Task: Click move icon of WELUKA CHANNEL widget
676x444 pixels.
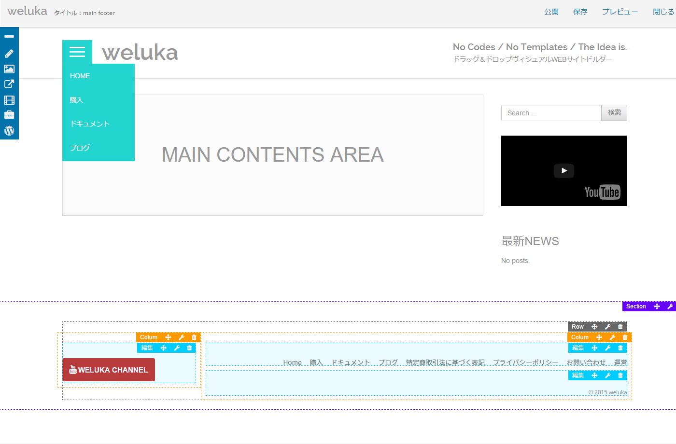Action: tap(164, 348)
